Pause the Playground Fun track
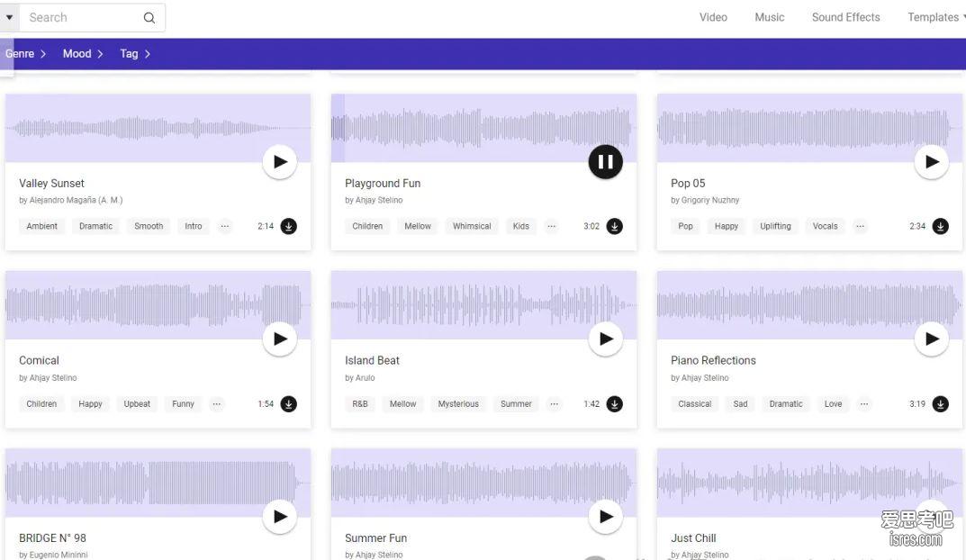This screenshot has height=560, width=966. point(606,162)
